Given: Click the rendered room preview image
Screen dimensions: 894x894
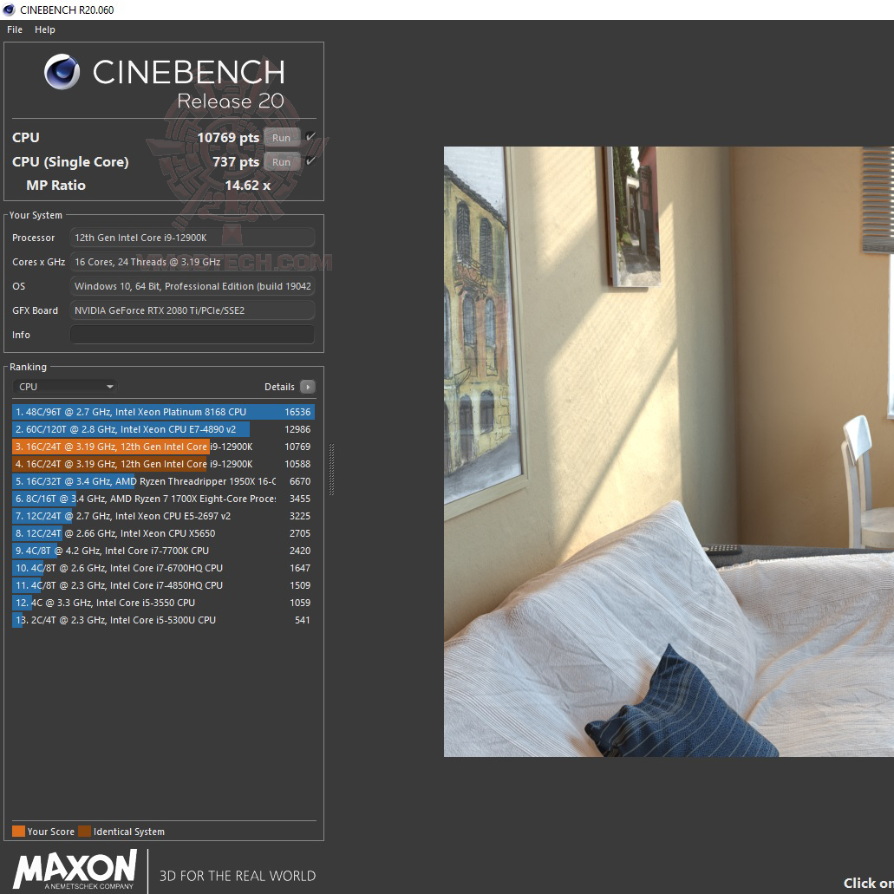Looking at the screenshot, I should pyautogui.click(x=669, y=452).
